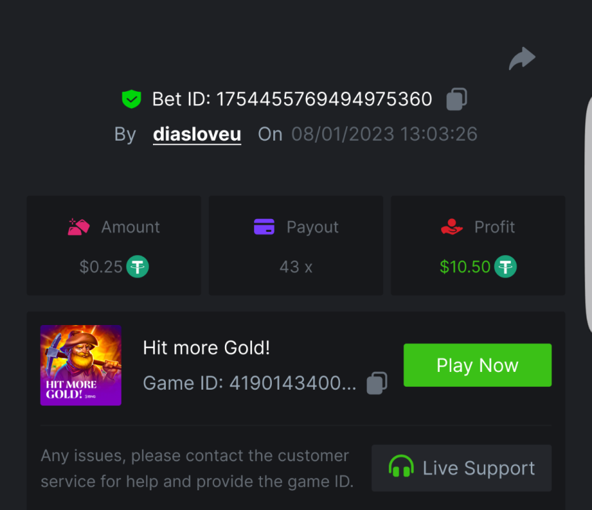The width and height of the screenshot is (592, 510).
Task: Click the Amount money icon
Action: [x=79, y=227]
